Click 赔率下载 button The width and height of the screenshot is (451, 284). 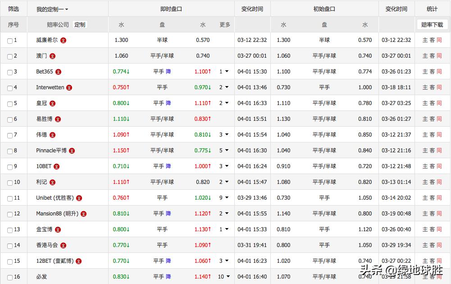pos(432,25)
